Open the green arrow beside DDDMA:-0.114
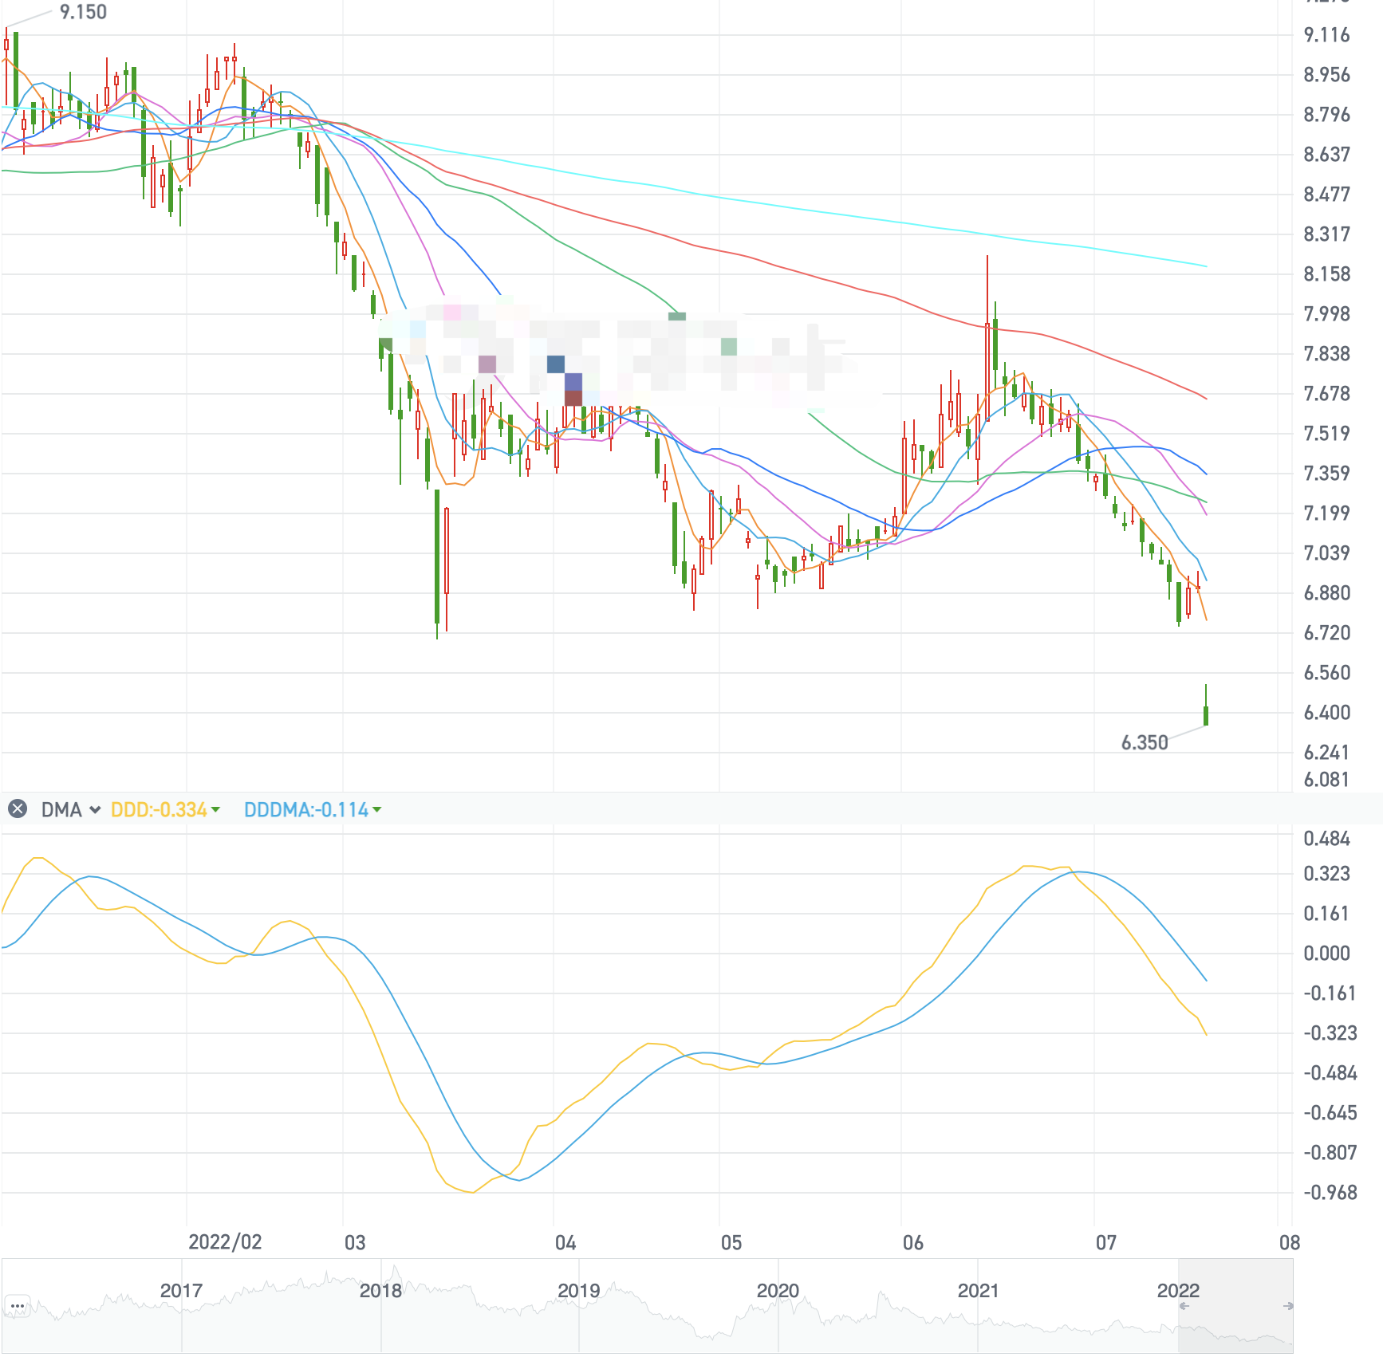 pos(377,810)
